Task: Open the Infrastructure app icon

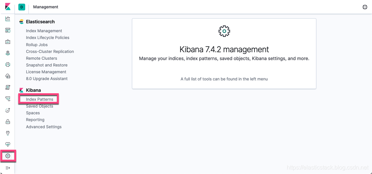Action: [x=8, y=76]
